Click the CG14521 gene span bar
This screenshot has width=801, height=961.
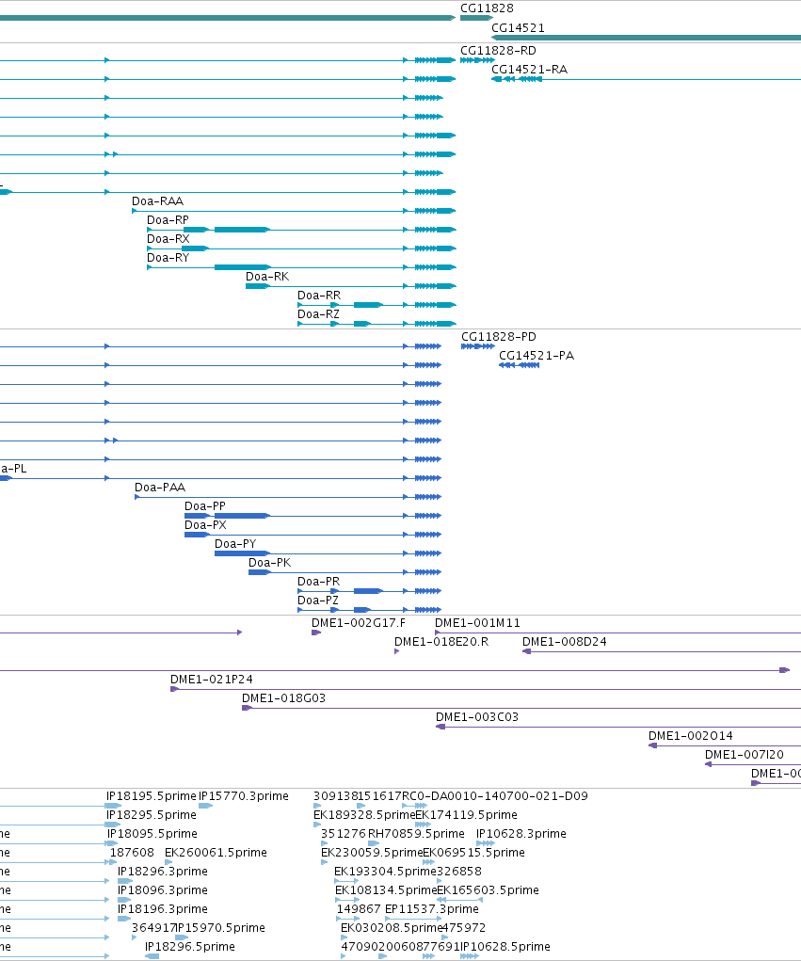pyautogui.click(x=646, y=38)
